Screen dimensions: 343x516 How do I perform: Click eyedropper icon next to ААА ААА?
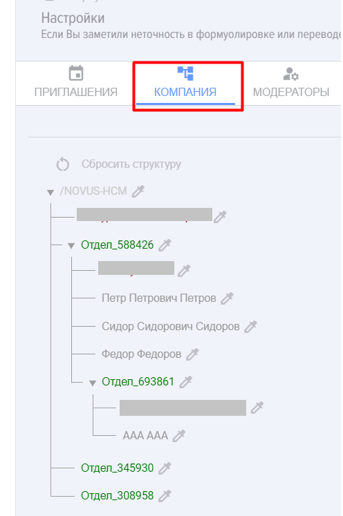179,436
